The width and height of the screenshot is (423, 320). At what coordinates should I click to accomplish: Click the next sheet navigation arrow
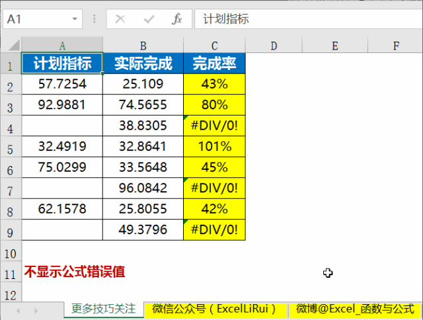tap(36, 311)
